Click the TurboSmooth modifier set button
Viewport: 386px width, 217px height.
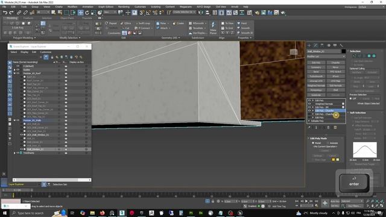pyautogui.click(x=316, y=77)
